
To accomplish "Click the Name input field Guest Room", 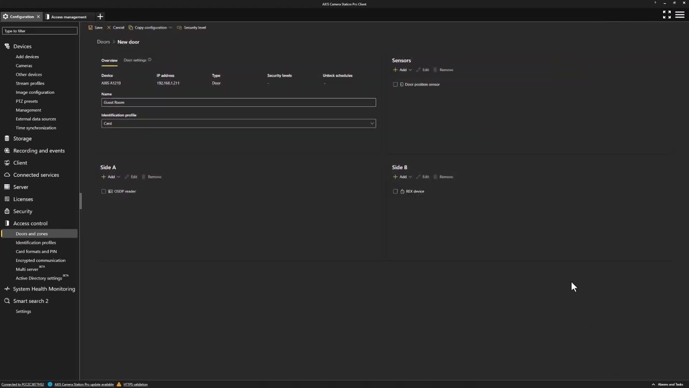I will [238, 102].
